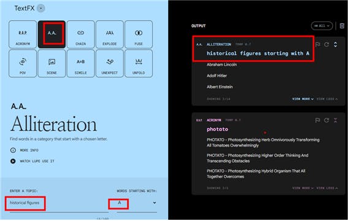The image size is (349, 221).
Task: Open the Explode tool tile
Action: (110, 34)
